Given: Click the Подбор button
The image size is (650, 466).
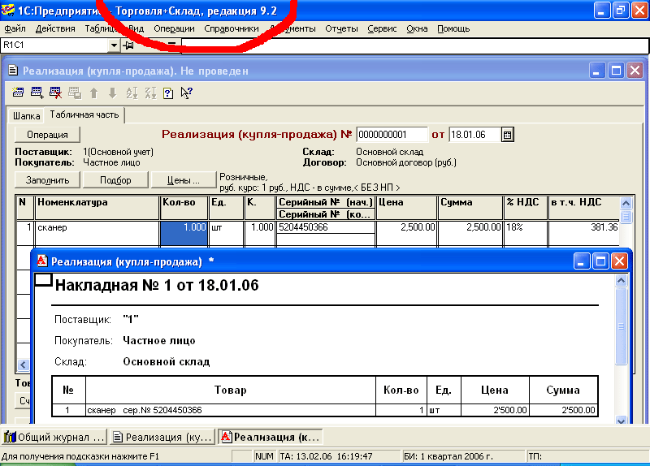Looking at the screenshot, I should [x=116, y=179].
